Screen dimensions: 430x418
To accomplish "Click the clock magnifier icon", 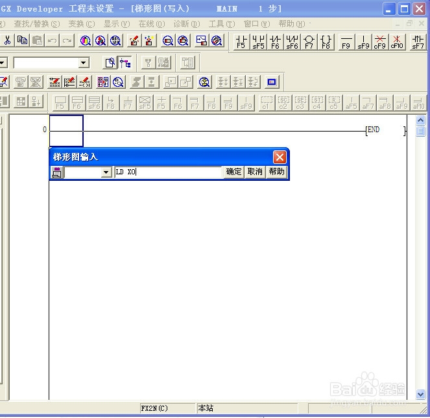I will pyautogui.click(x=118, y=82).
